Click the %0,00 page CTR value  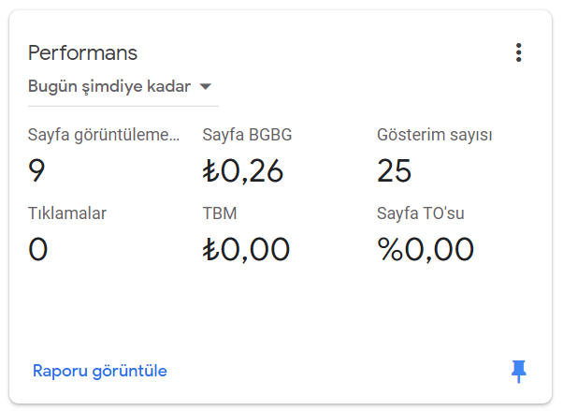[426, 249]
